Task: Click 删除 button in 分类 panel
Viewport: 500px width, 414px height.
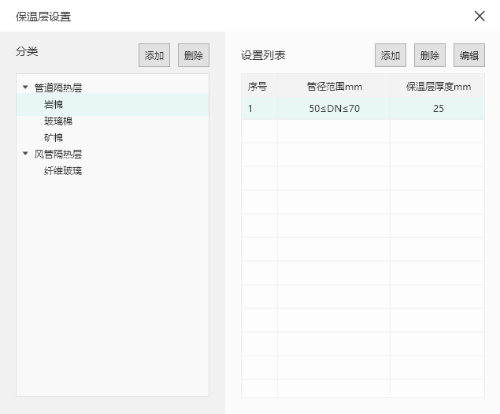Action: (194, 55)
